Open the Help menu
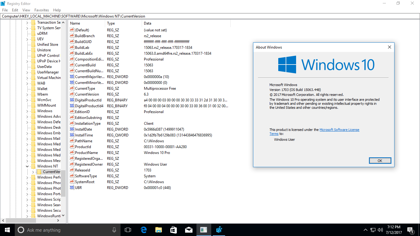 pos(57,10)
